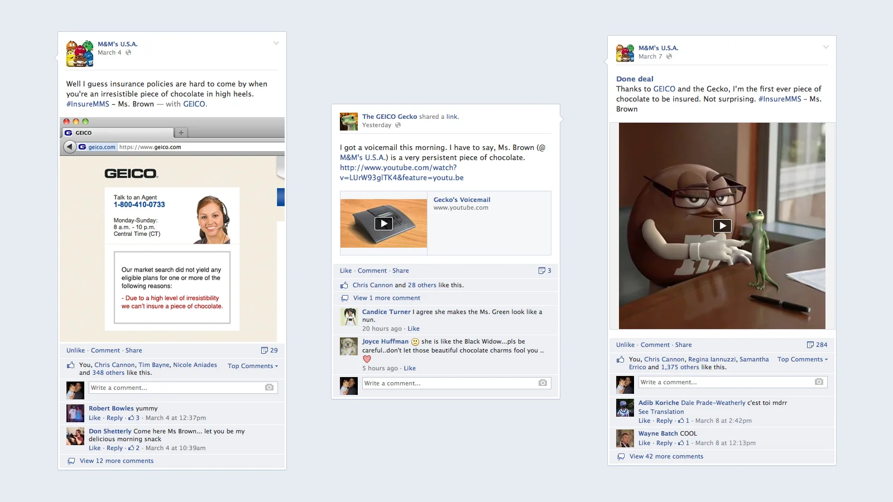Click the comment count icon showing 3
Viewport: 893px width, 502px height.
pos(542,271)
